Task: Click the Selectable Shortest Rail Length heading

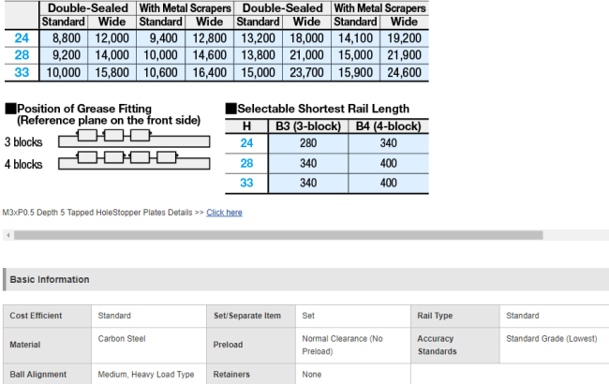Action: [x=322, y=109]
